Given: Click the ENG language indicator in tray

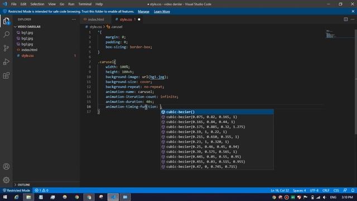Looking at the screenshot, I should 333,197.
